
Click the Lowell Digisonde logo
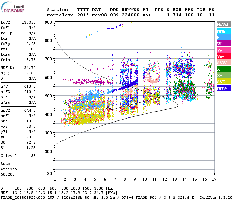(13, 7)
